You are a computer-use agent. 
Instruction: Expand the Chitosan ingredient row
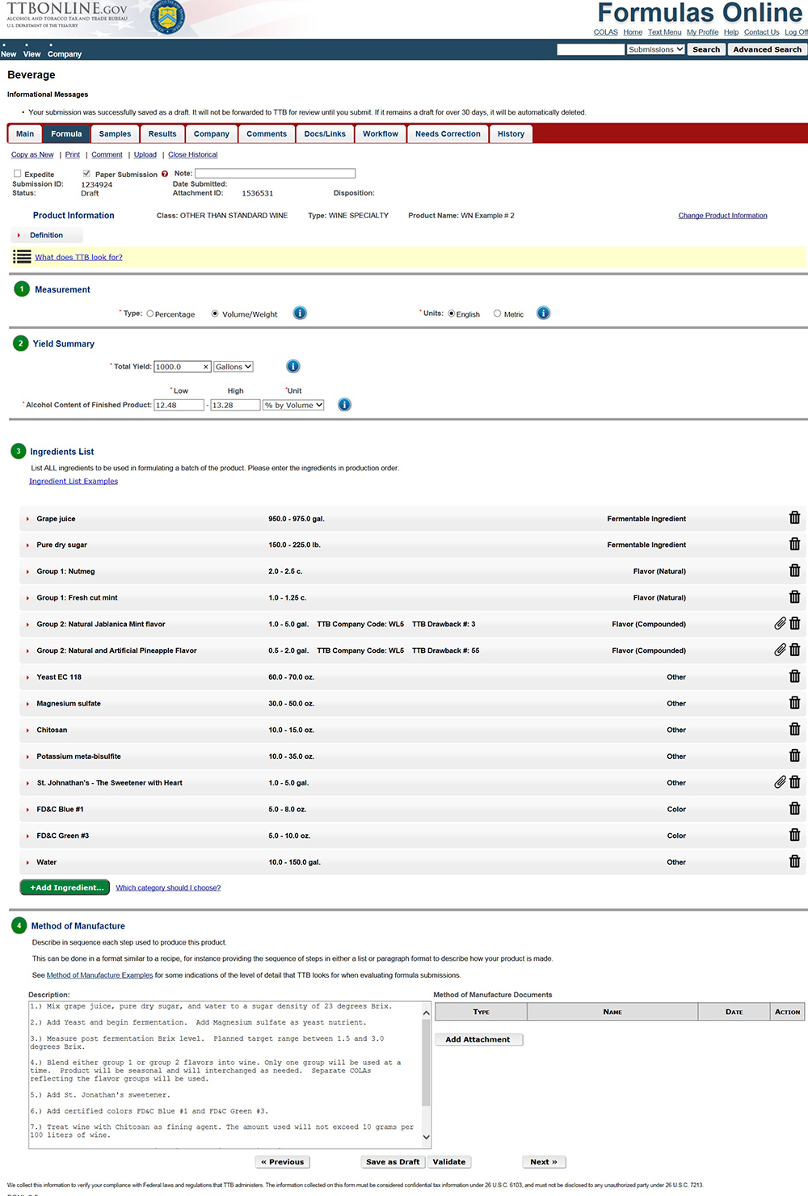click(27, 731)
